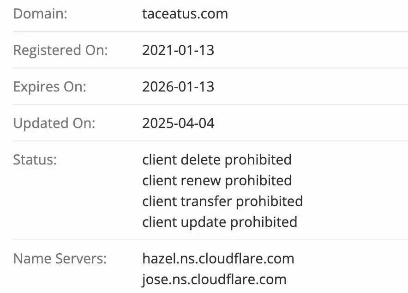Viewport: 408px width, 293px height.
Task: Select the client renew prohibited status
Action: [217, 180]
